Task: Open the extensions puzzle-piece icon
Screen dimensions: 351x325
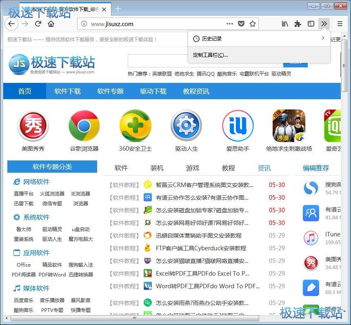Action: 298,24
